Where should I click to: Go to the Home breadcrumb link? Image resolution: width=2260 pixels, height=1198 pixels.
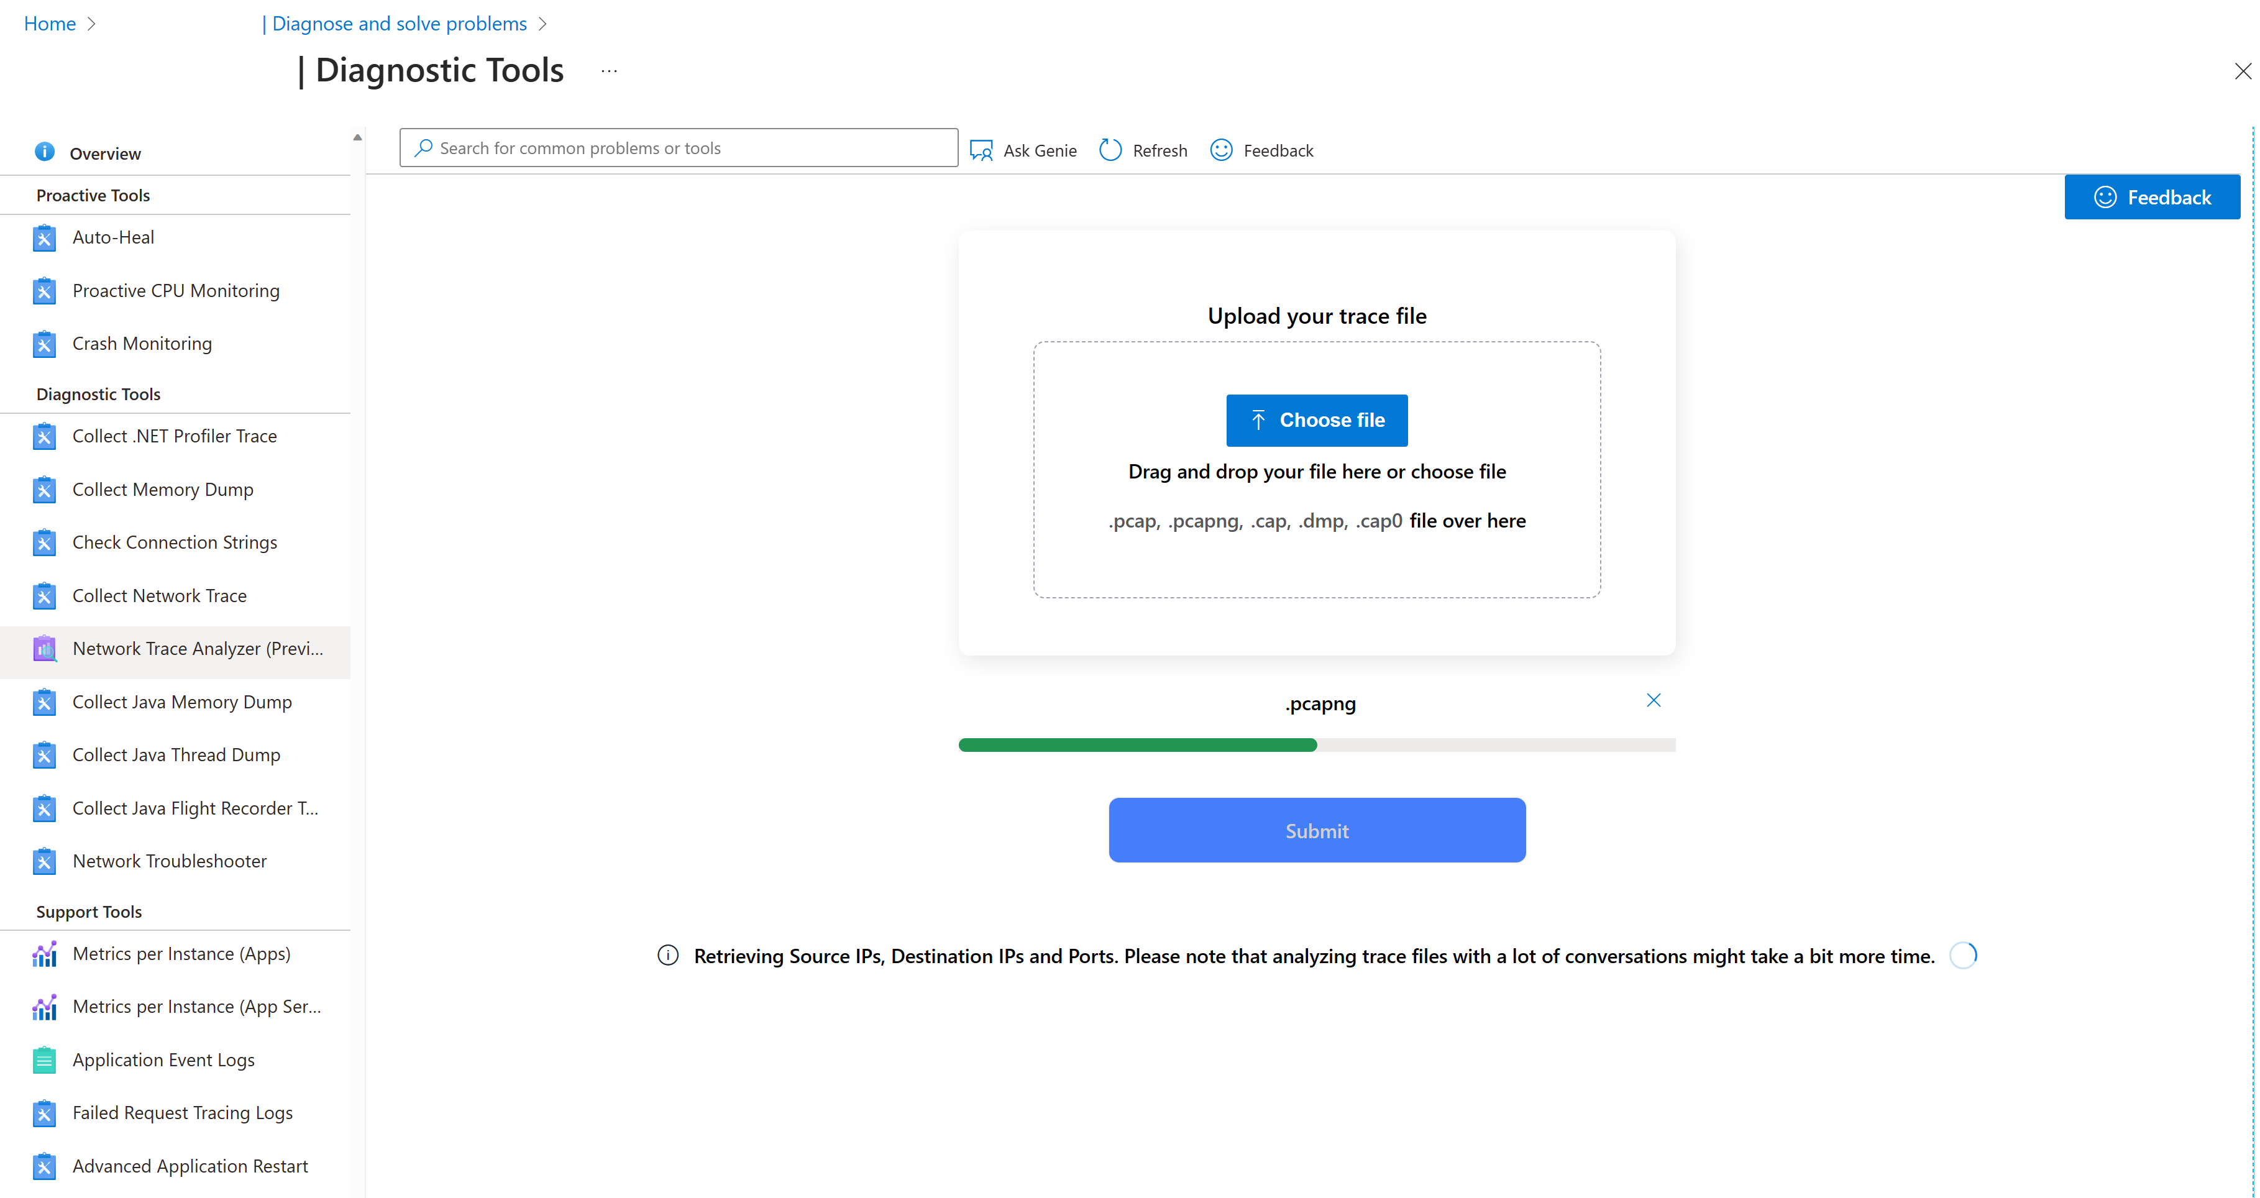[x=50, y=24]
